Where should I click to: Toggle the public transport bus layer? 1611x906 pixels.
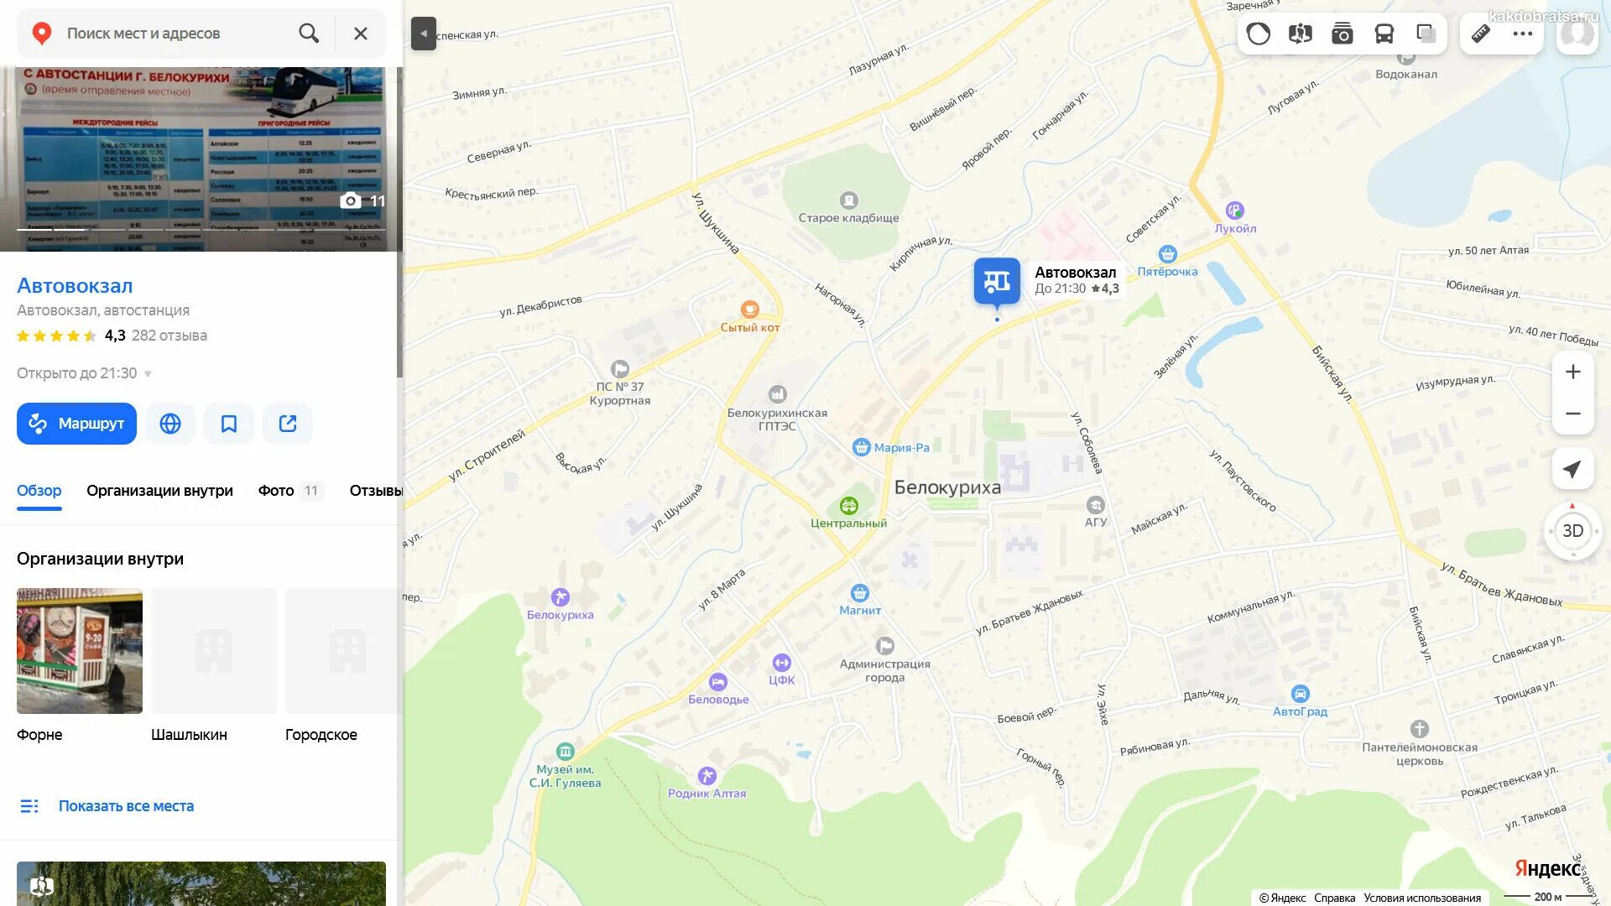(1384, 34)
